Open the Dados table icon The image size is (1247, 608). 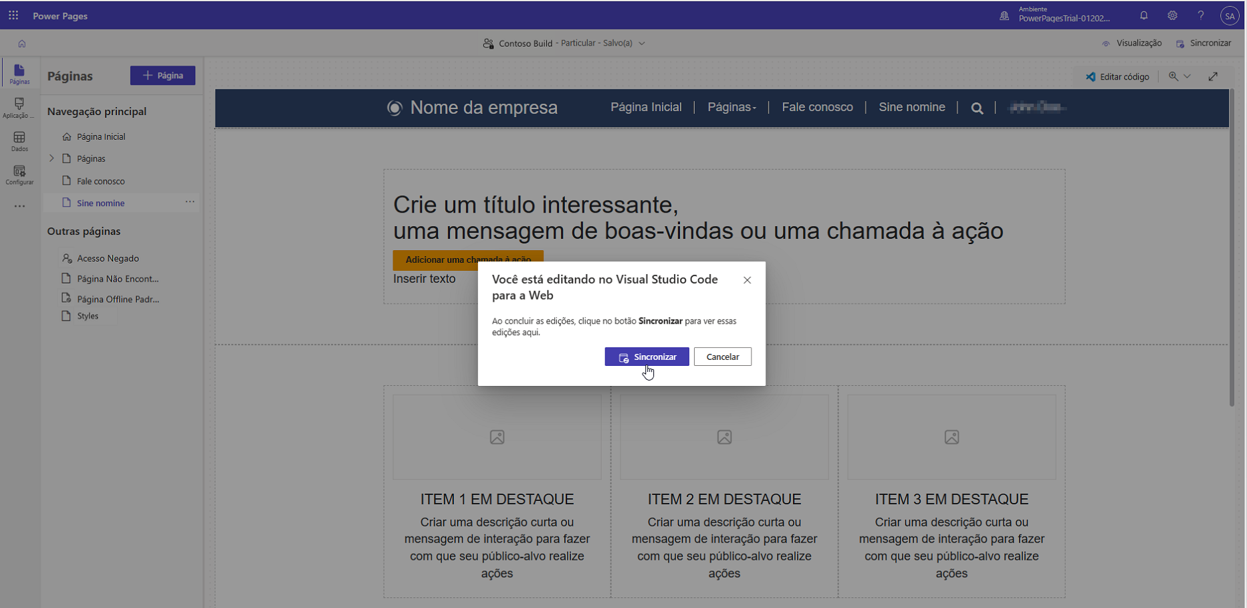click(x=19, y=140)
